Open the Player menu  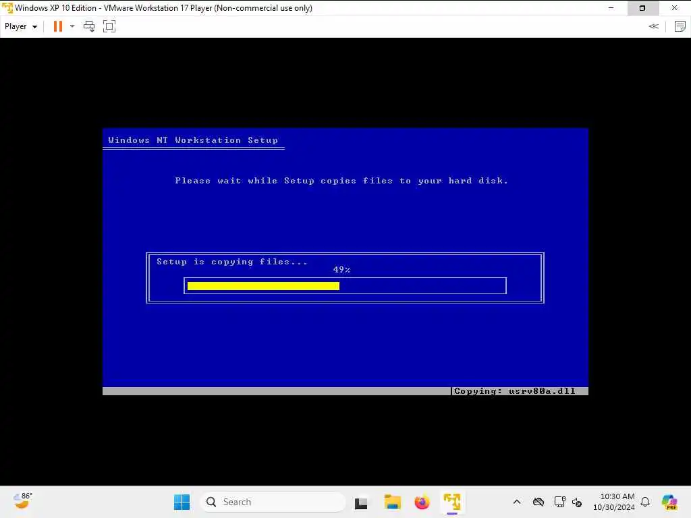(21, 26)
